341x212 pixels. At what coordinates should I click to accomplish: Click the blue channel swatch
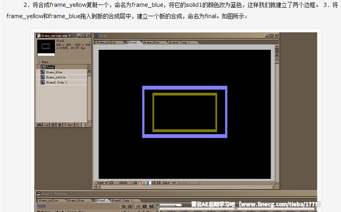[148, 183]
